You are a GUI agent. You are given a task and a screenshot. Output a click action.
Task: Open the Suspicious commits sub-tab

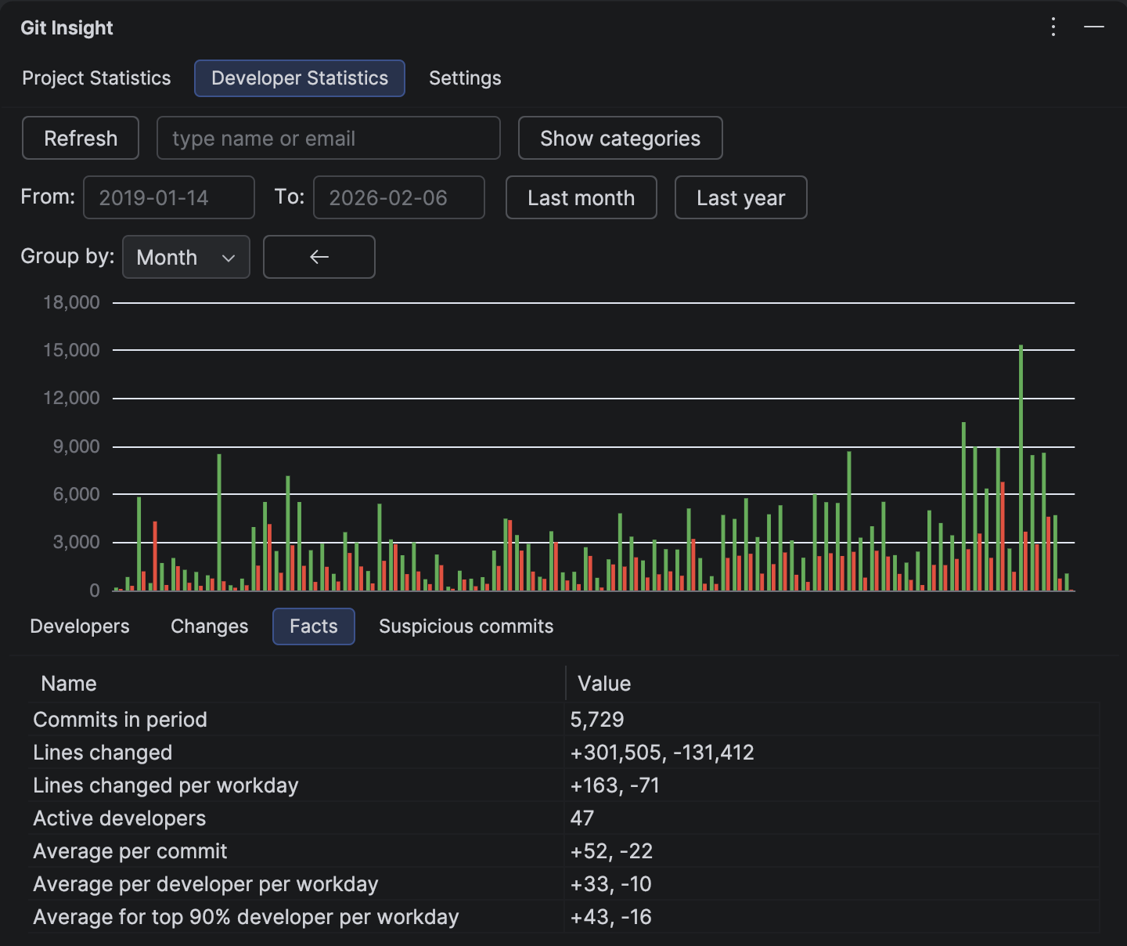pos(466,626)
